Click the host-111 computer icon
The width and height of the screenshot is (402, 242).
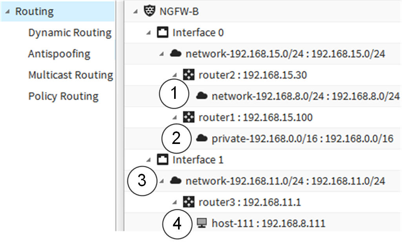coord(202,223)
